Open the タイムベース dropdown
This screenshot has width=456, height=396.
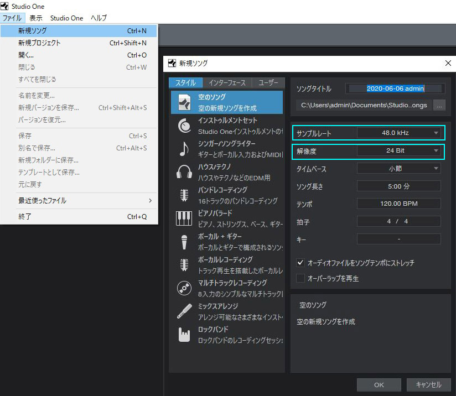pos(398,168)
